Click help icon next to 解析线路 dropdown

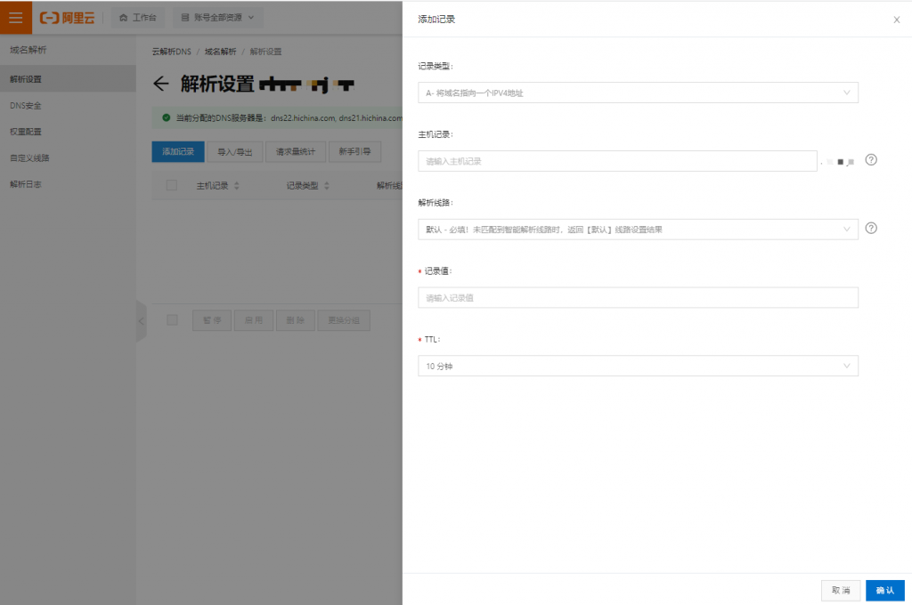(871, 228)
